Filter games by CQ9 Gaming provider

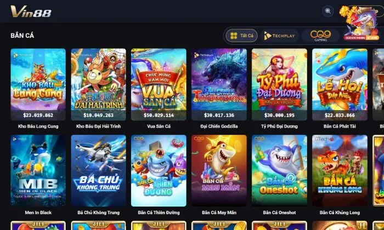[320, 36]
